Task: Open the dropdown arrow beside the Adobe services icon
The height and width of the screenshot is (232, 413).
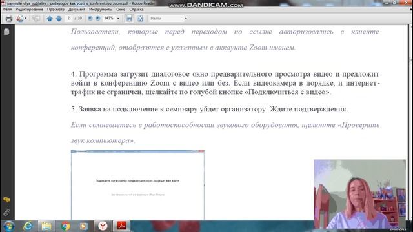Action: pos(26,19)
